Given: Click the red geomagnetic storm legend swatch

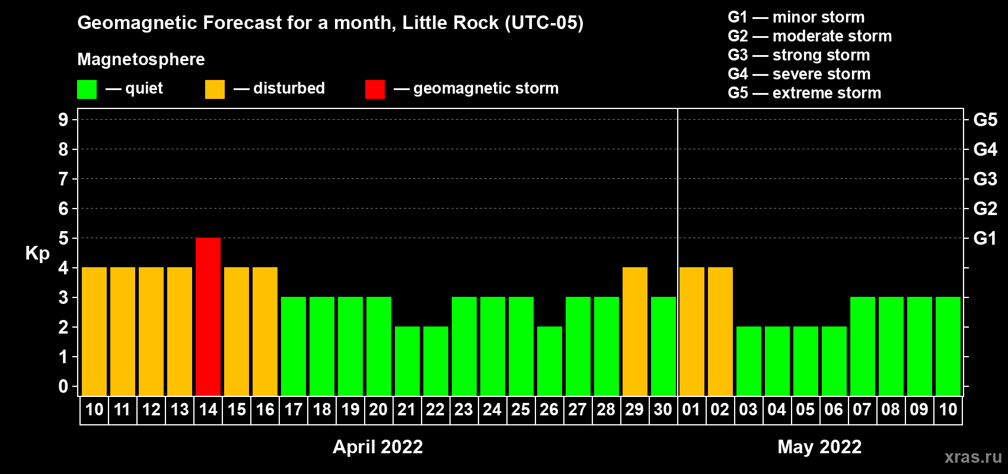Looking at the screenshot, I should (375, 89).
